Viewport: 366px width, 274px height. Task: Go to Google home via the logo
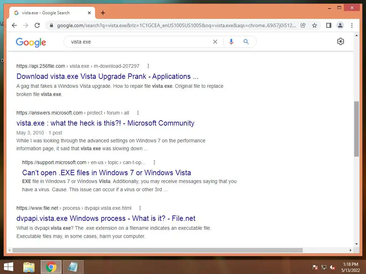point(31,42)
